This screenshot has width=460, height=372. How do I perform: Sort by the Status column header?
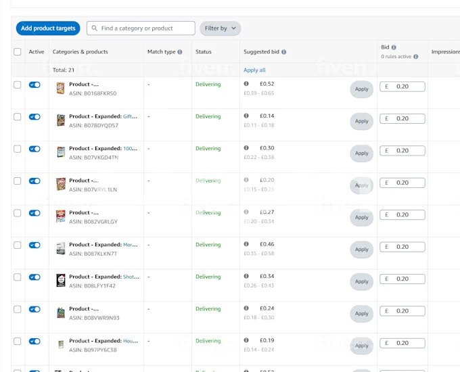tap(204, 52)
